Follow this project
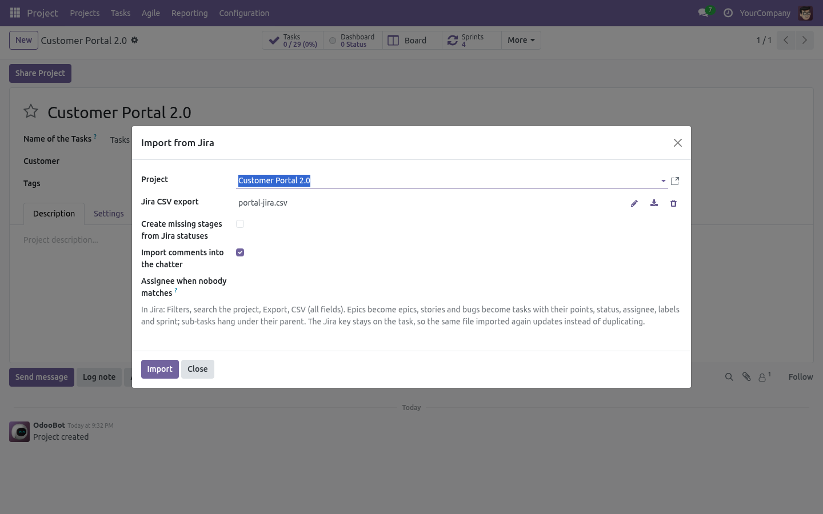 [801, 377]
